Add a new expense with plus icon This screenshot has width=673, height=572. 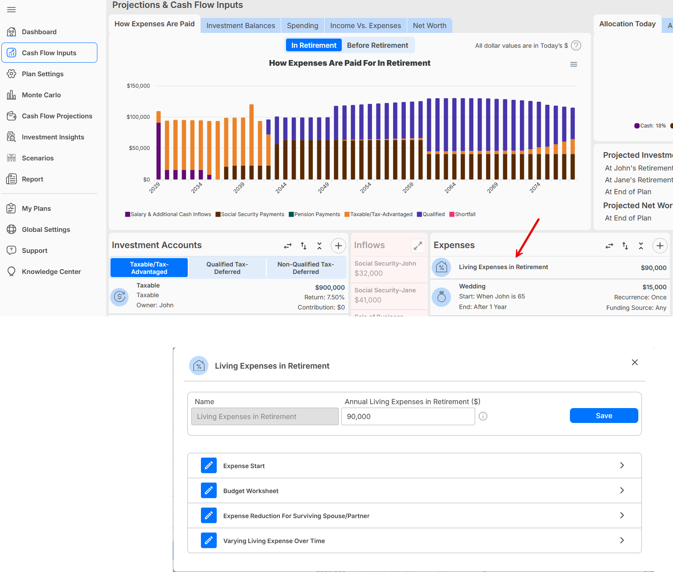pyautogui.click(x=660, y=246)
